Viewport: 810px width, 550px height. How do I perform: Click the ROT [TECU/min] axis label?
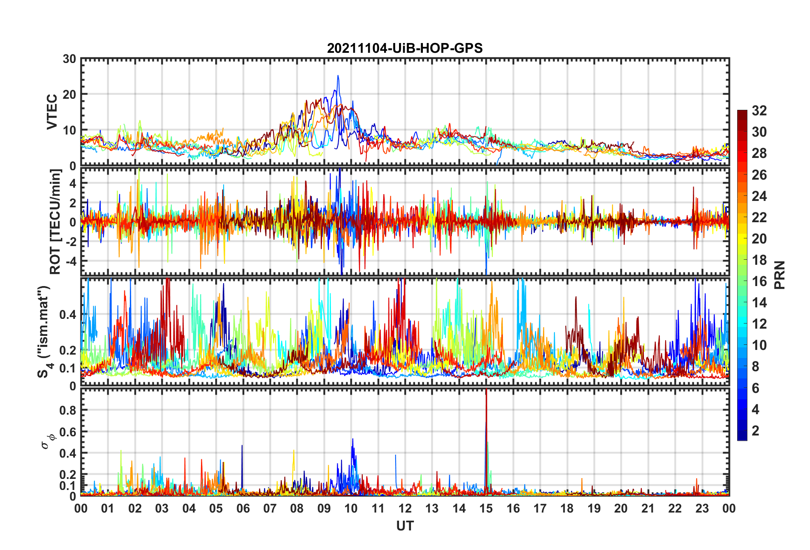[x=55, y=222]
